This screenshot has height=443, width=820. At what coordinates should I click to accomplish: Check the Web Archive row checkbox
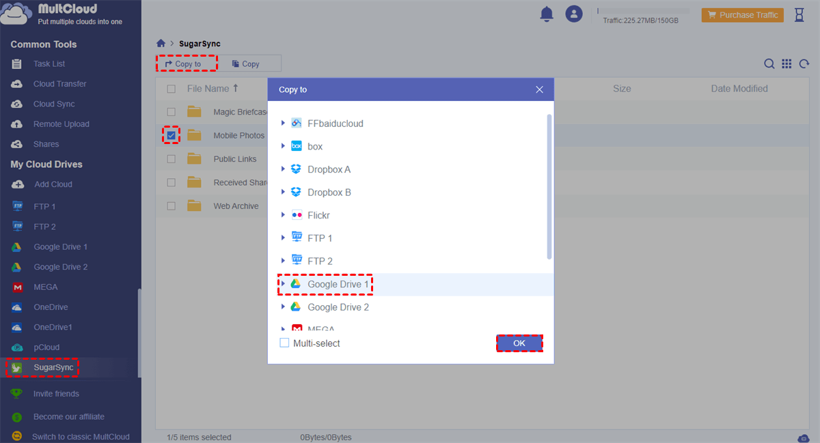[x=172, y=205]
